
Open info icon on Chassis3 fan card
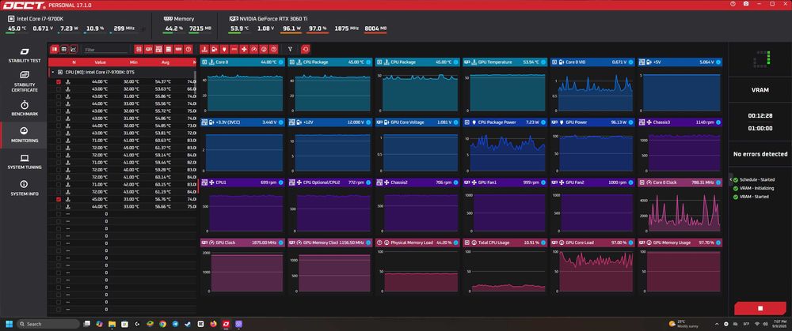[x=718, y=122]
